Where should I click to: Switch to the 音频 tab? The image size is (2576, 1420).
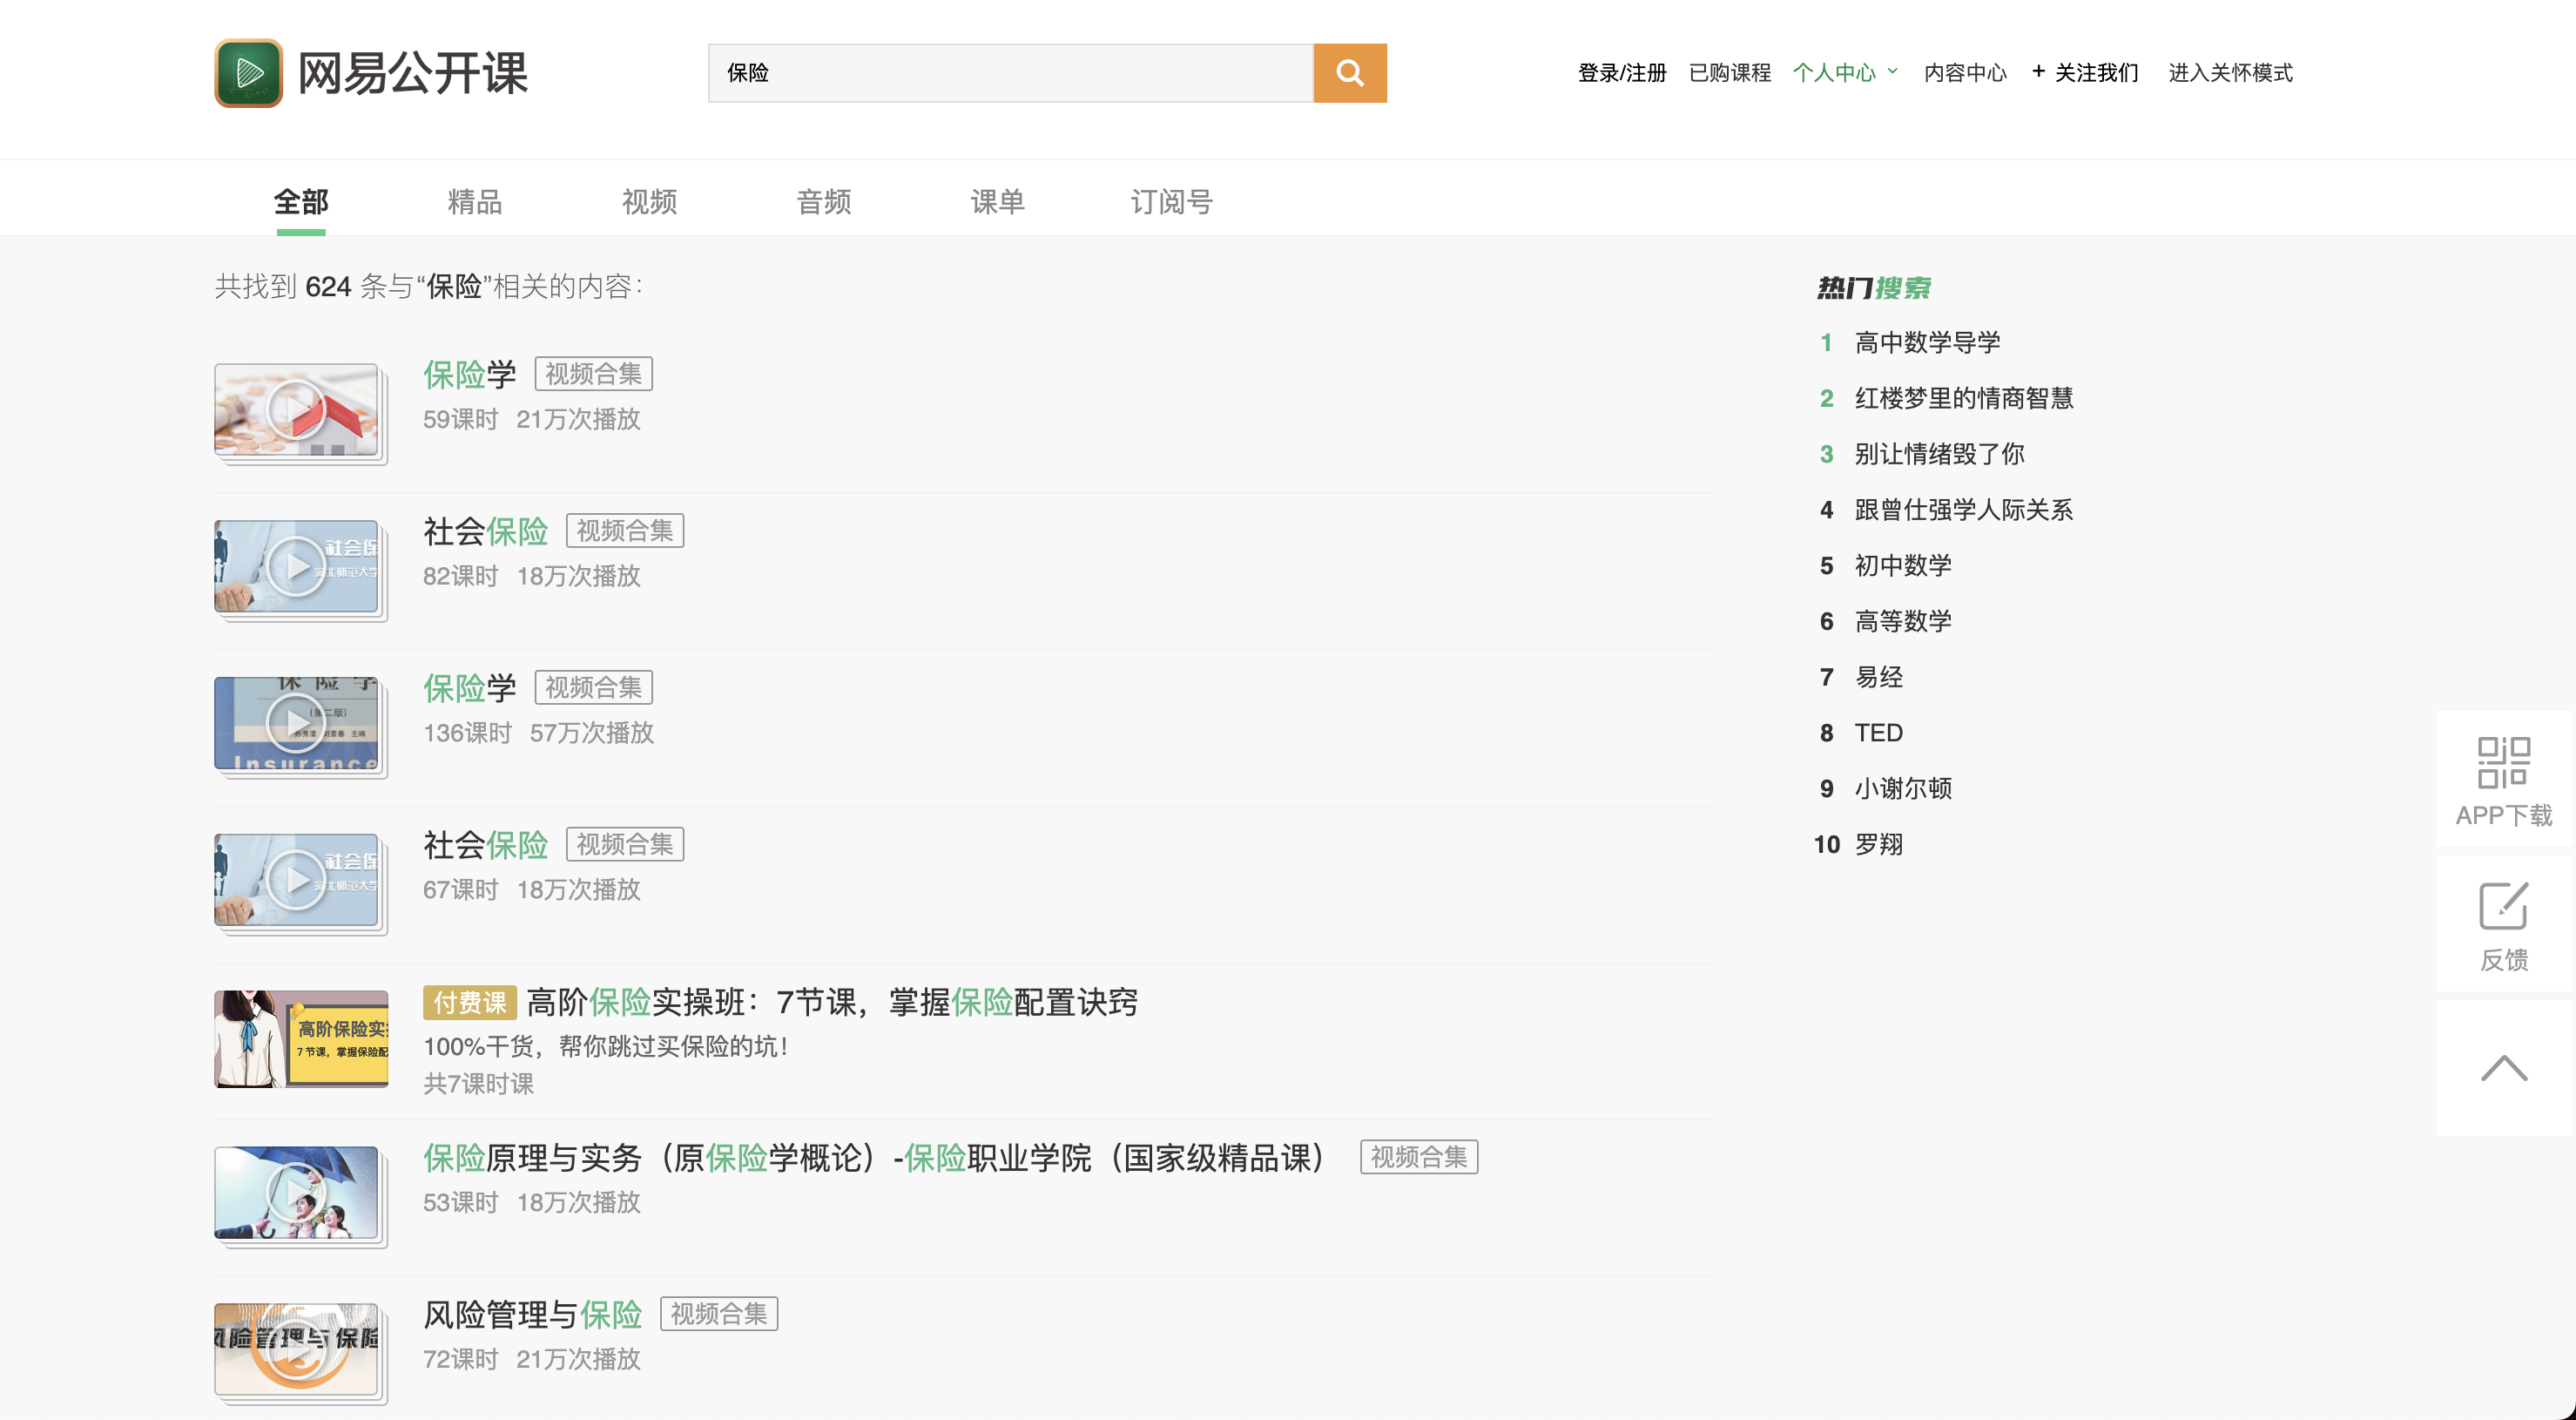point(823,202)
